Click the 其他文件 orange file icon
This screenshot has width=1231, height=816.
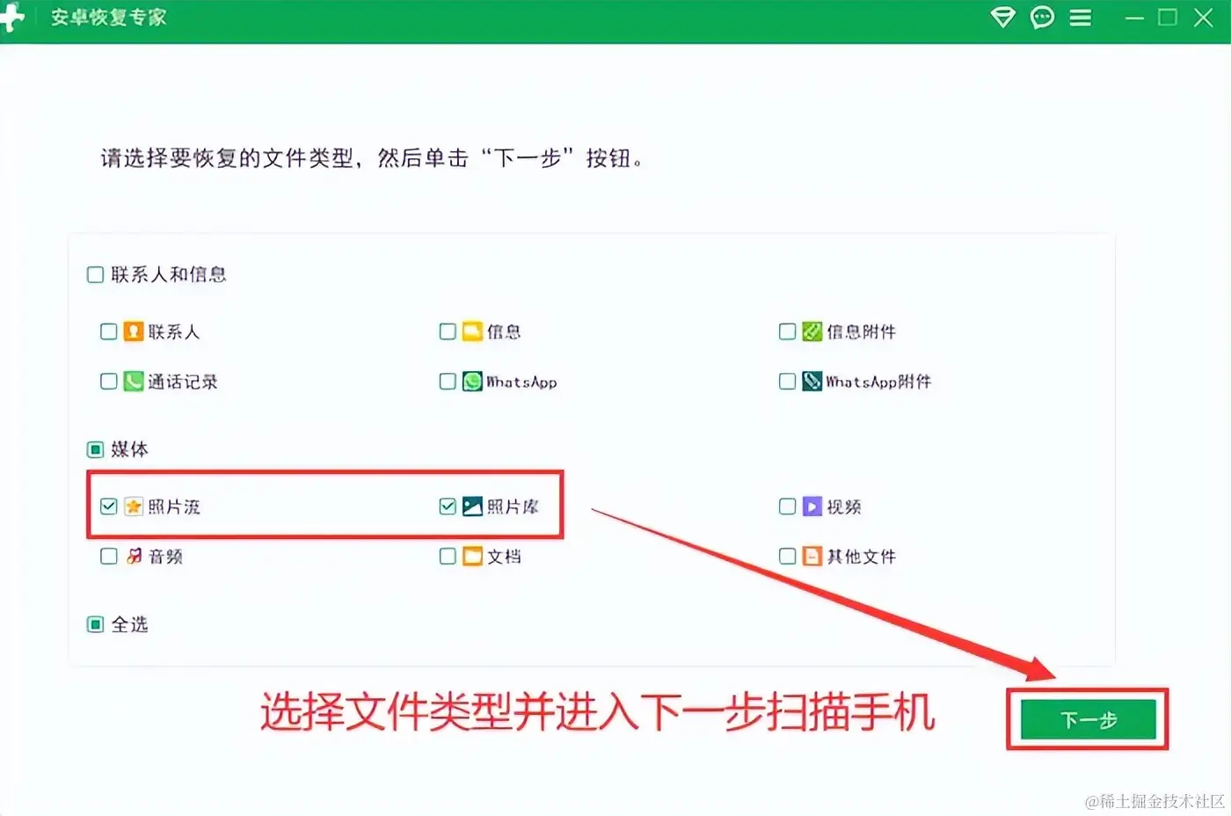812,557
